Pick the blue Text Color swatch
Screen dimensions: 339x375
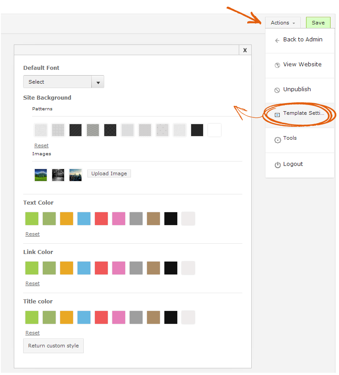(84, 218)
